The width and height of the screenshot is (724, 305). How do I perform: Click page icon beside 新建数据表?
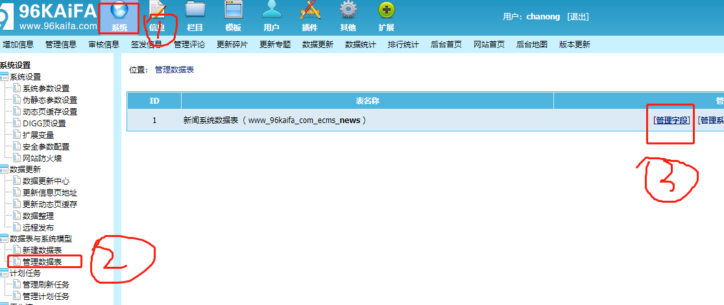pyautogui.click(x=17, y=250)
